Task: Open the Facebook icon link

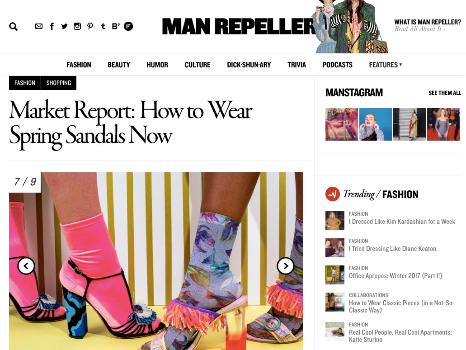Action: click(x=52, y=26)
